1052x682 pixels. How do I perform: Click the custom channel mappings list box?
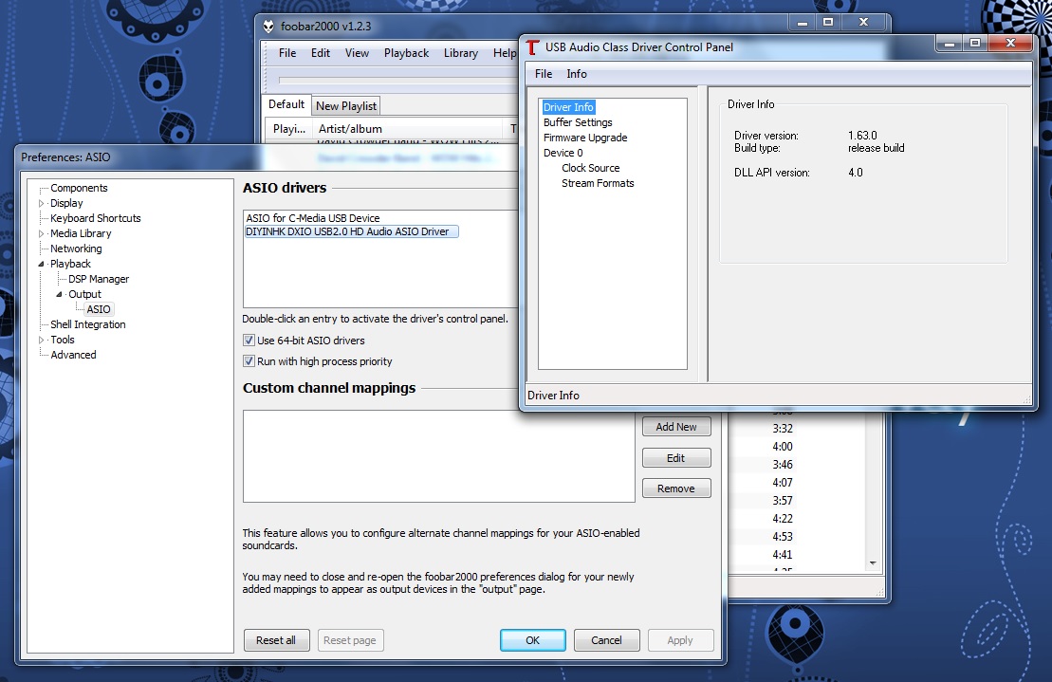pyautogui.click(x=439, y=456)
